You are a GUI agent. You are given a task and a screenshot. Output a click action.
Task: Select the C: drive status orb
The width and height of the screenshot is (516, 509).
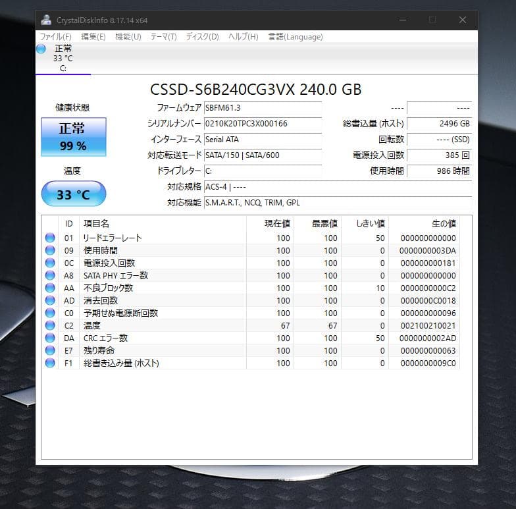coord(41,49)
